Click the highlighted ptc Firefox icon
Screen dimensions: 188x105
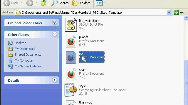coord(71,57)
